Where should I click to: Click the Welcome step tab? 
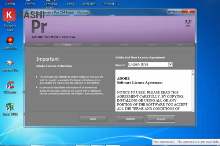tap(39, 45)
